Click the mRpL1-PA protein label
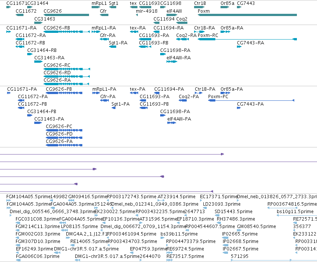The height and width of the screenshot is (262, 317). click(x=104, y=89)
